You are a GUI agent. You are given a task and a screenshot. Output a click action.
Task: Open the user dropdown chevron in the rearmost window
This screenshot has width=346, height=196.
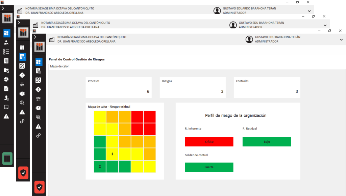[309, 11]
